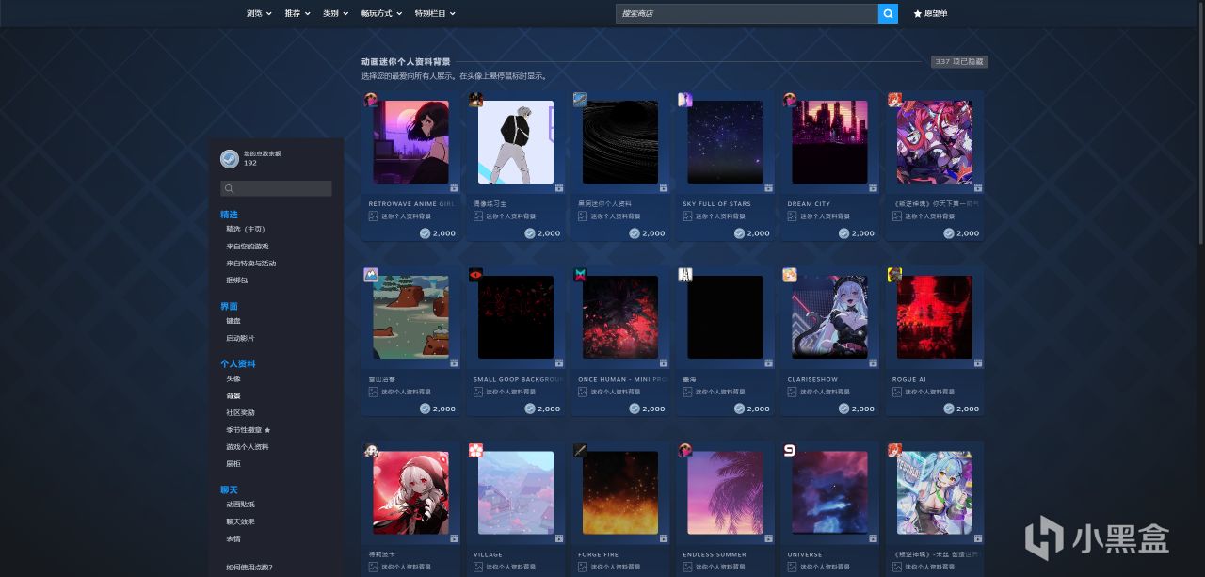Viewport: 1205px width, 577px height.
Task: Click game icon on Rogue AI card
Action: tap(894, 275)
